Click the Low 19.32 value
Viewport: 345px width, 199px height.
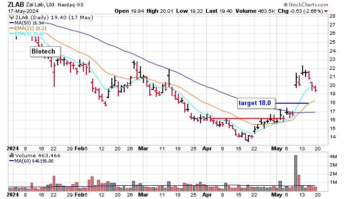(x=189, y=11)
